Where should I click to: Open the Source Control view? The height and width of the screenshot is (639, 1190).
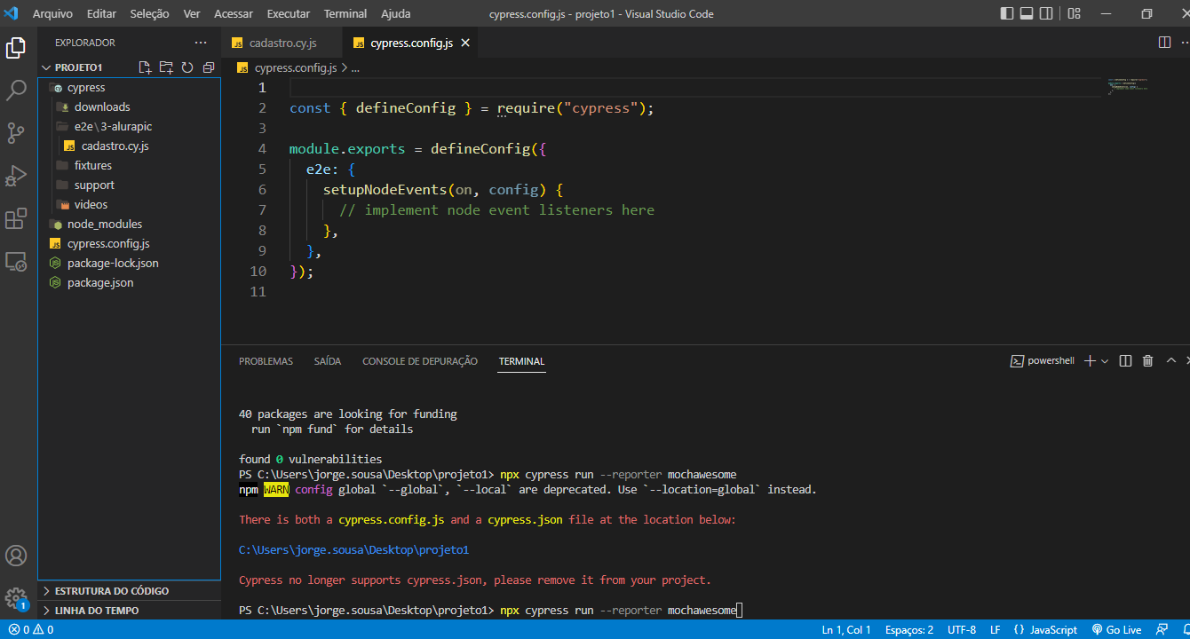click(16, 133)
